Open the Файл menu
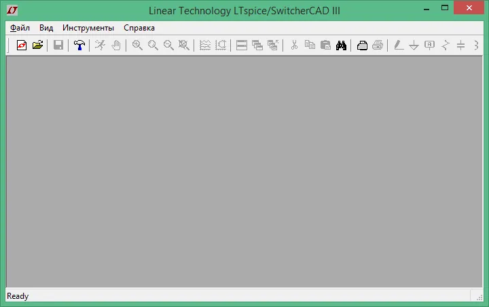The height and width of the screenshot is (307, 489). pyautogui.click(x=20, y=28)
